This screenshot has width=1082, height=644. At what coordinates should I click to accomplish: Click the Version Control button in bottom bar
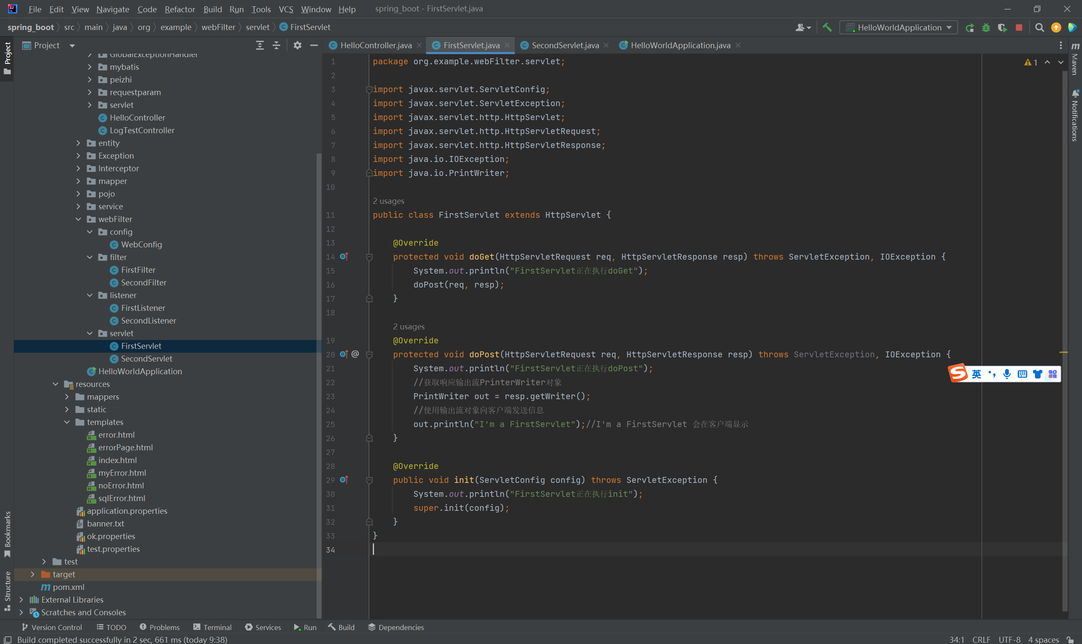[x=52, y=627]
